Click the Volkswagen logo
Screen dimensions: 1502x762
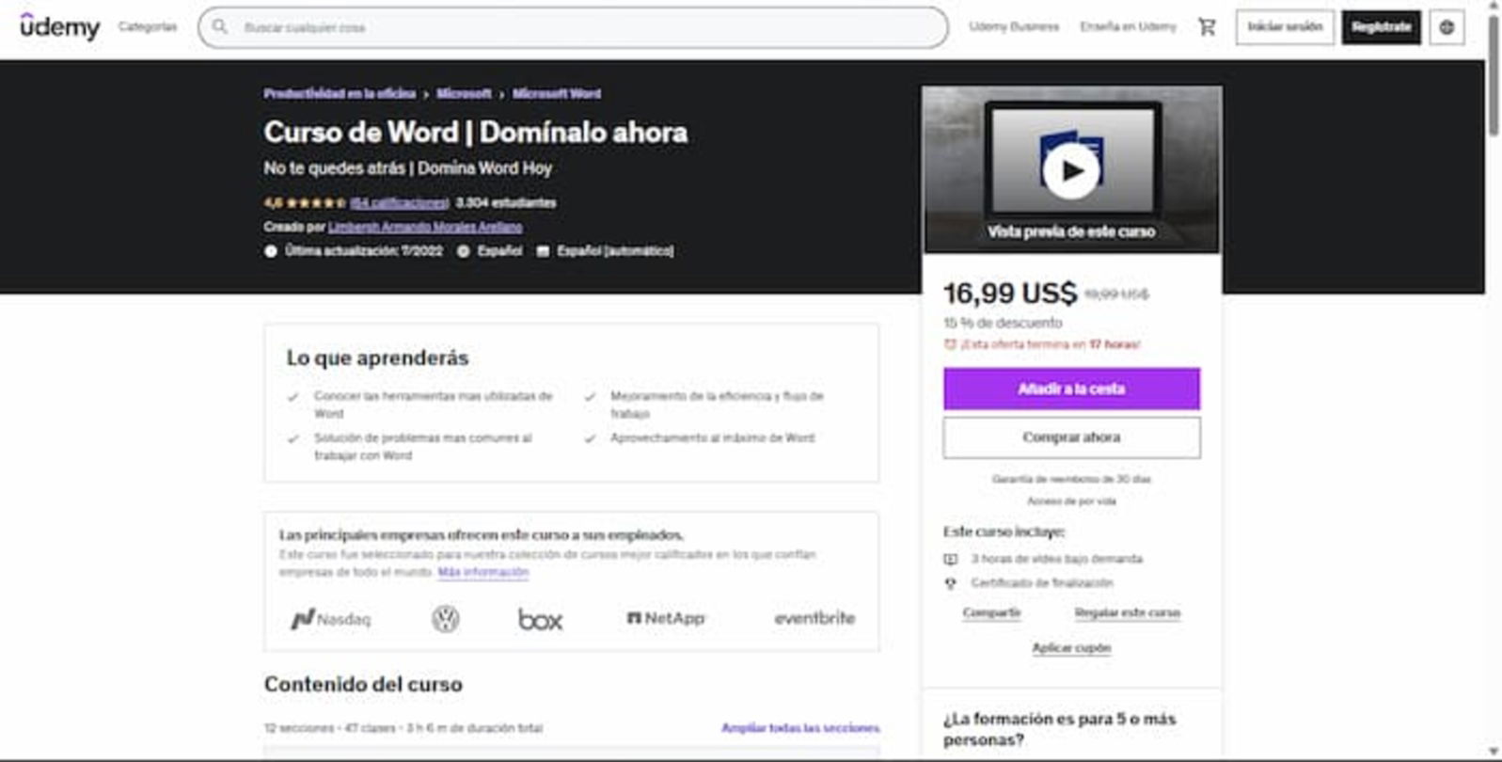(445, 619)
